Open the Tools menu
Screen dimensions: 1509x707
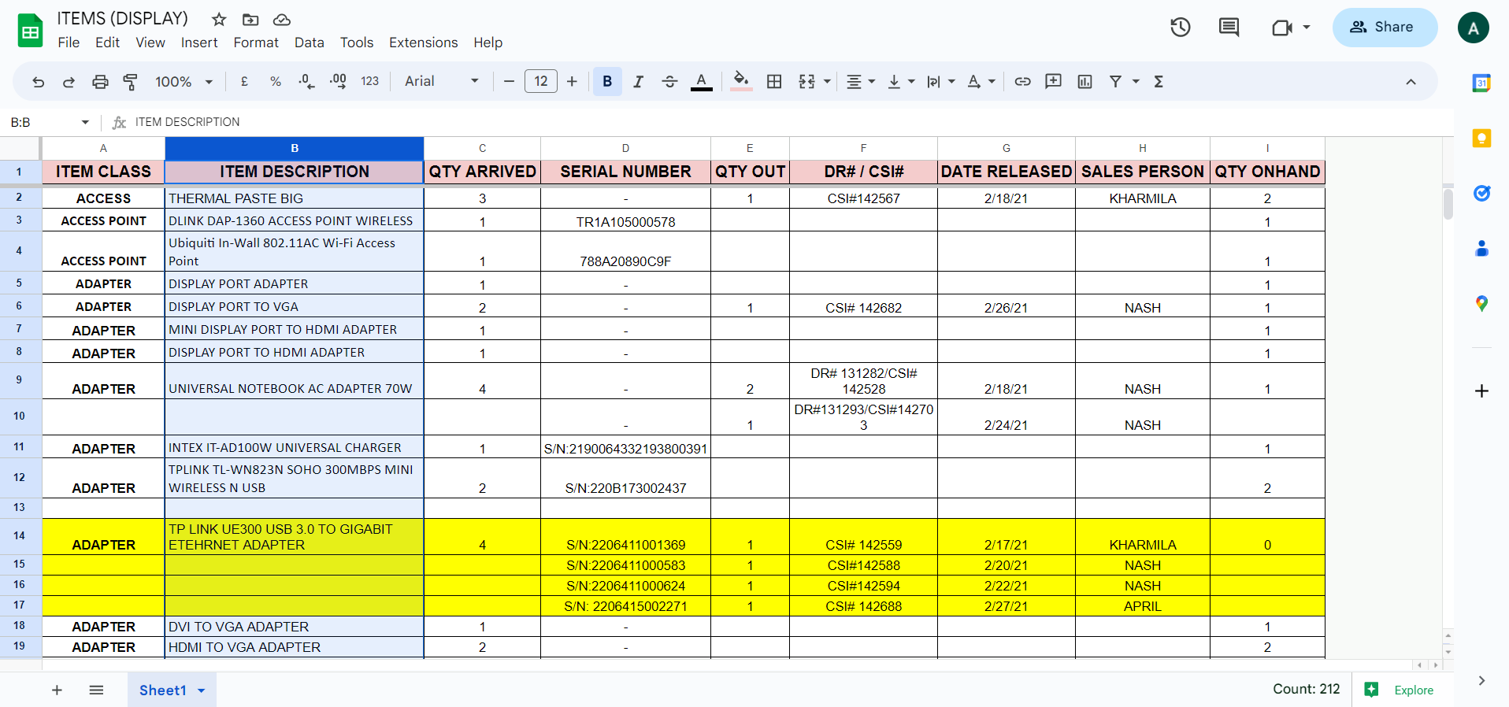pos(357,43)
